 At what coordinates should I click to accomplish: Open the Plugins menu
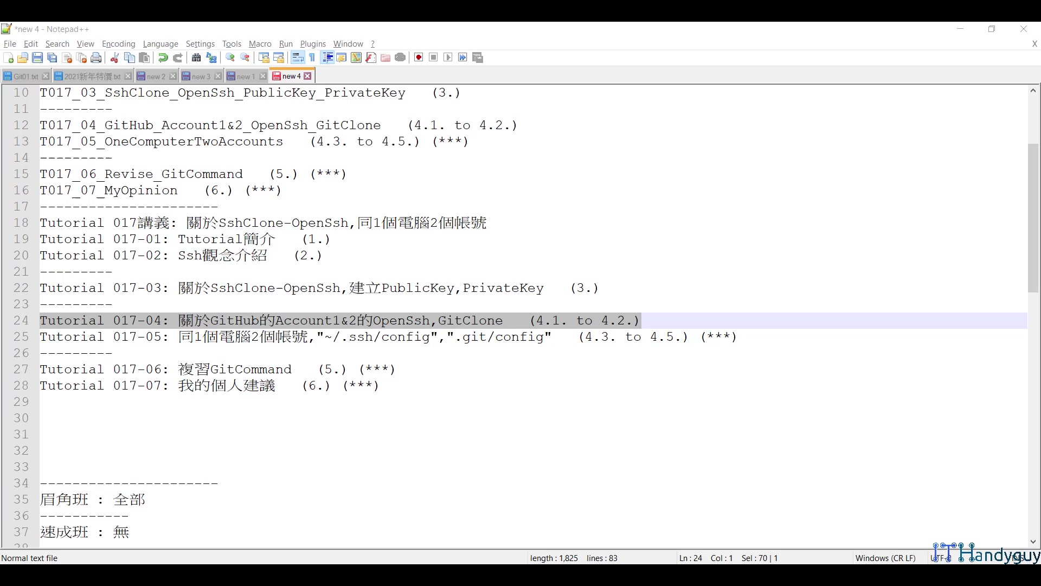coord(313,44)
